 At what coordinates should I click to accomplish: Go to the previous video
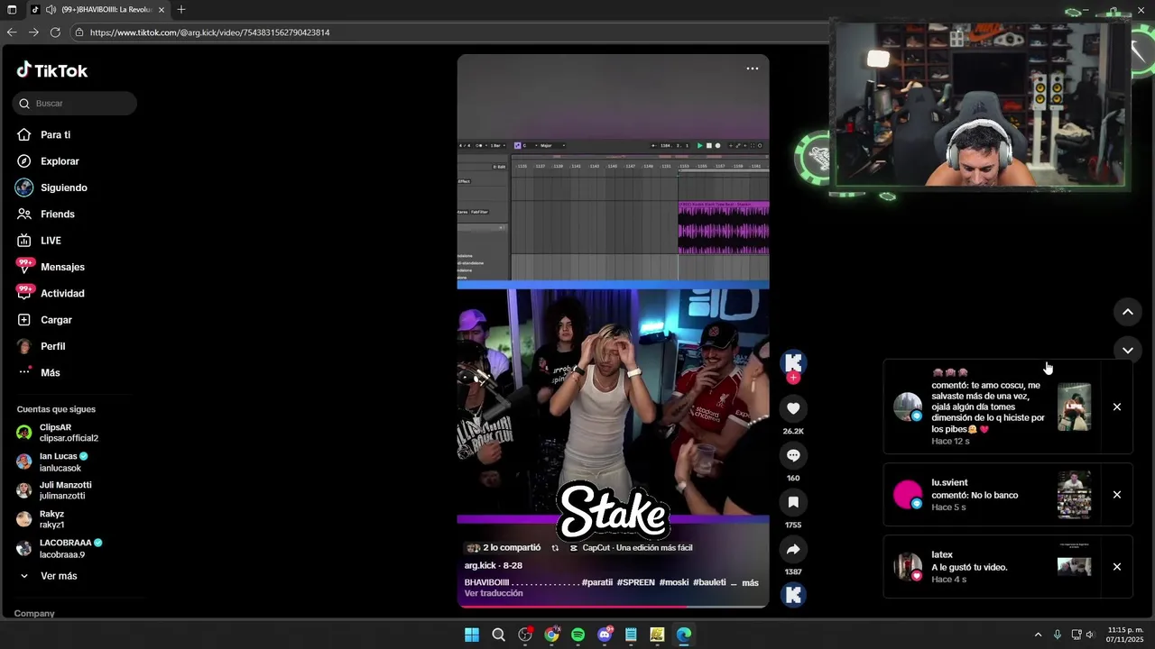(x=1127, y=312)
